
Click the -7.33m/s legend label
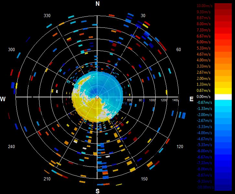204,163
